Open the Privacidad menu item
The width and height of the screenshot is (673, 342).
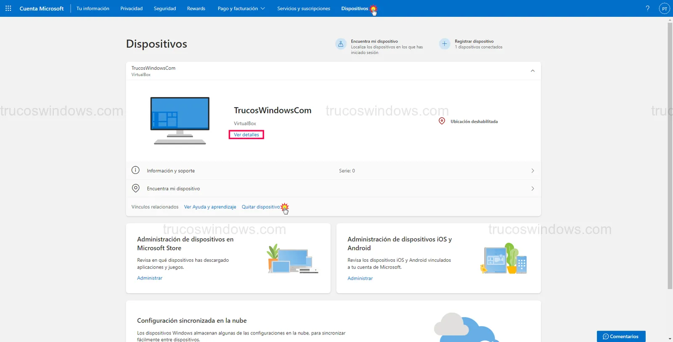pos(131,8)
